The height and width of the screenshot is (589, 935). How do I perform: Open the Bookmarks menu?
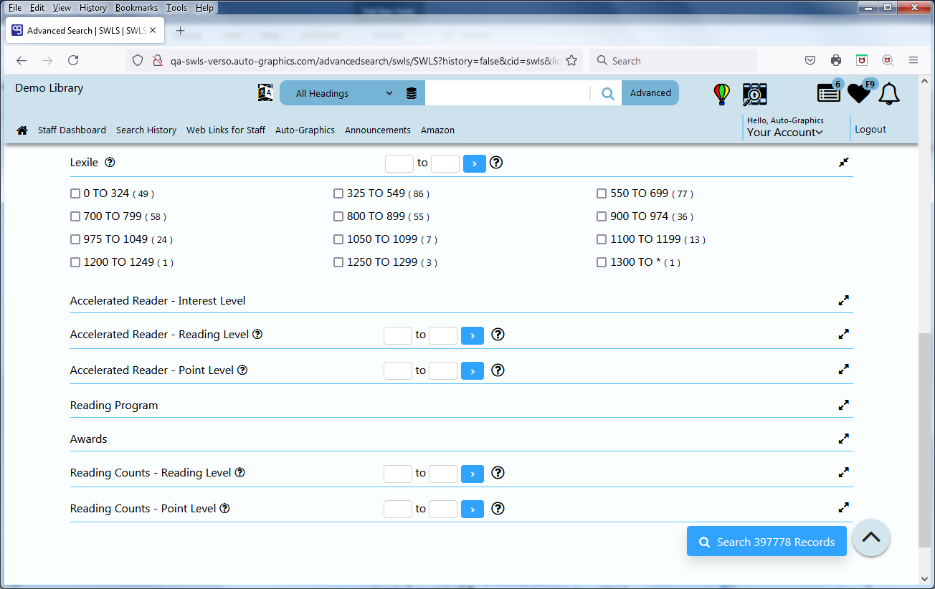pos(136,8)
